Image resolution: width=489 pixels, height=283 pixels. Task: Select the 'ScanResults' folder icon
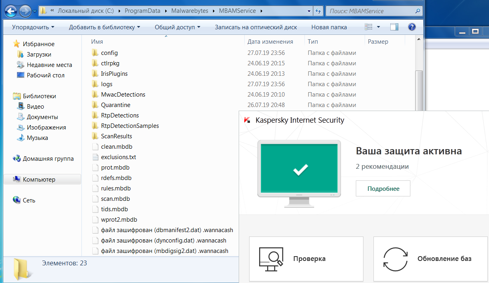(x=95, y=136)
